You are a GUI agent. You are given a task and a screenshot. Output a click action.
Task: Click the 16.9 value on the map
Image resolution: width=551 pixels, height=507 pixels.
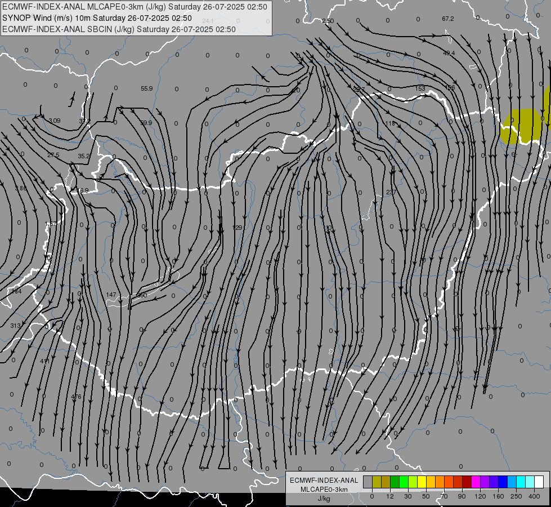point(82,191)
